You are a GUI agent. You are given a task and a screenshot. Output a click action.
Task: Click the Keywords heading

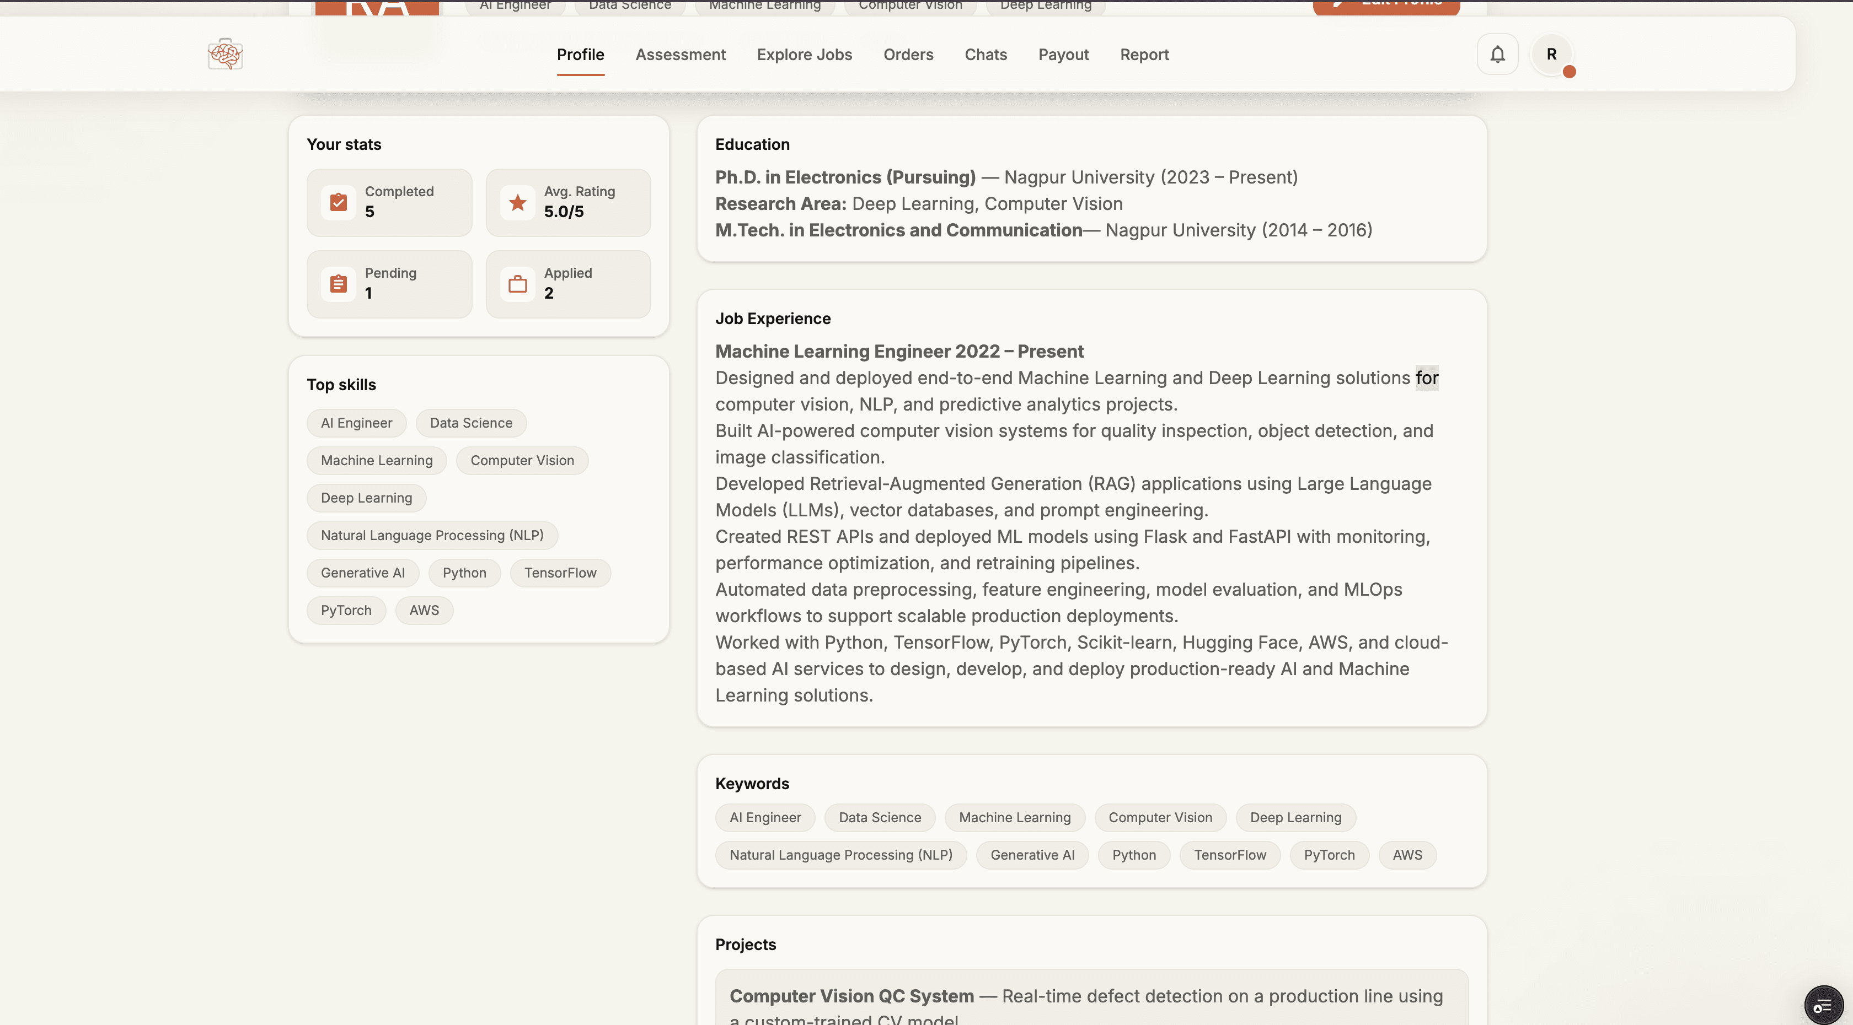752,784
